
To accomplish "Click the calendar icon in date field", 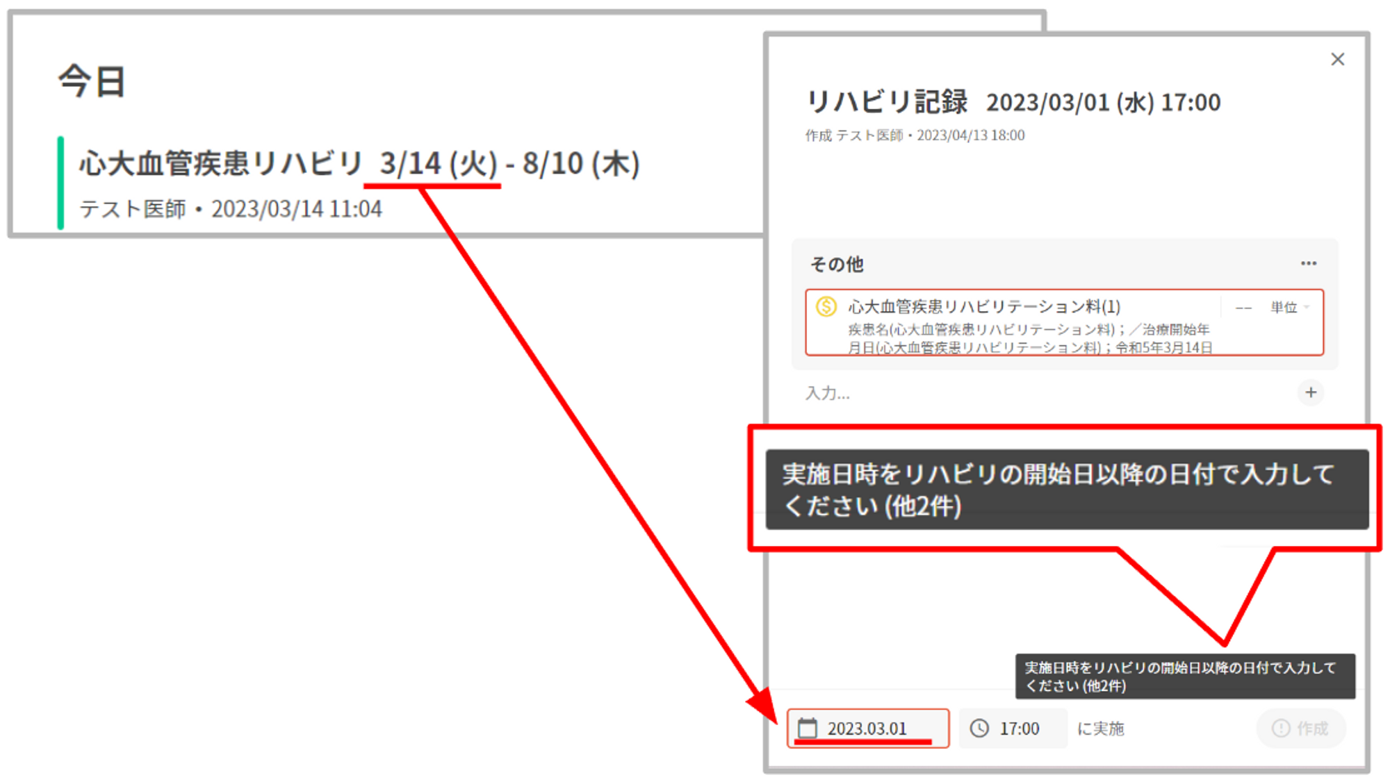I will 808,728.
